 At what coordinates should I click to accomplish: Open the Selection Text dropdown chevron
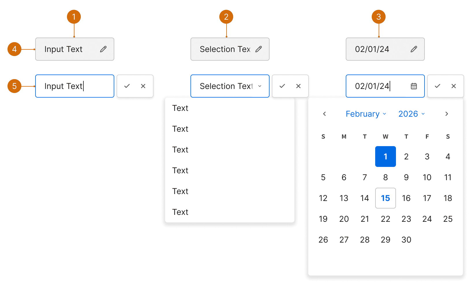(260, 86)
